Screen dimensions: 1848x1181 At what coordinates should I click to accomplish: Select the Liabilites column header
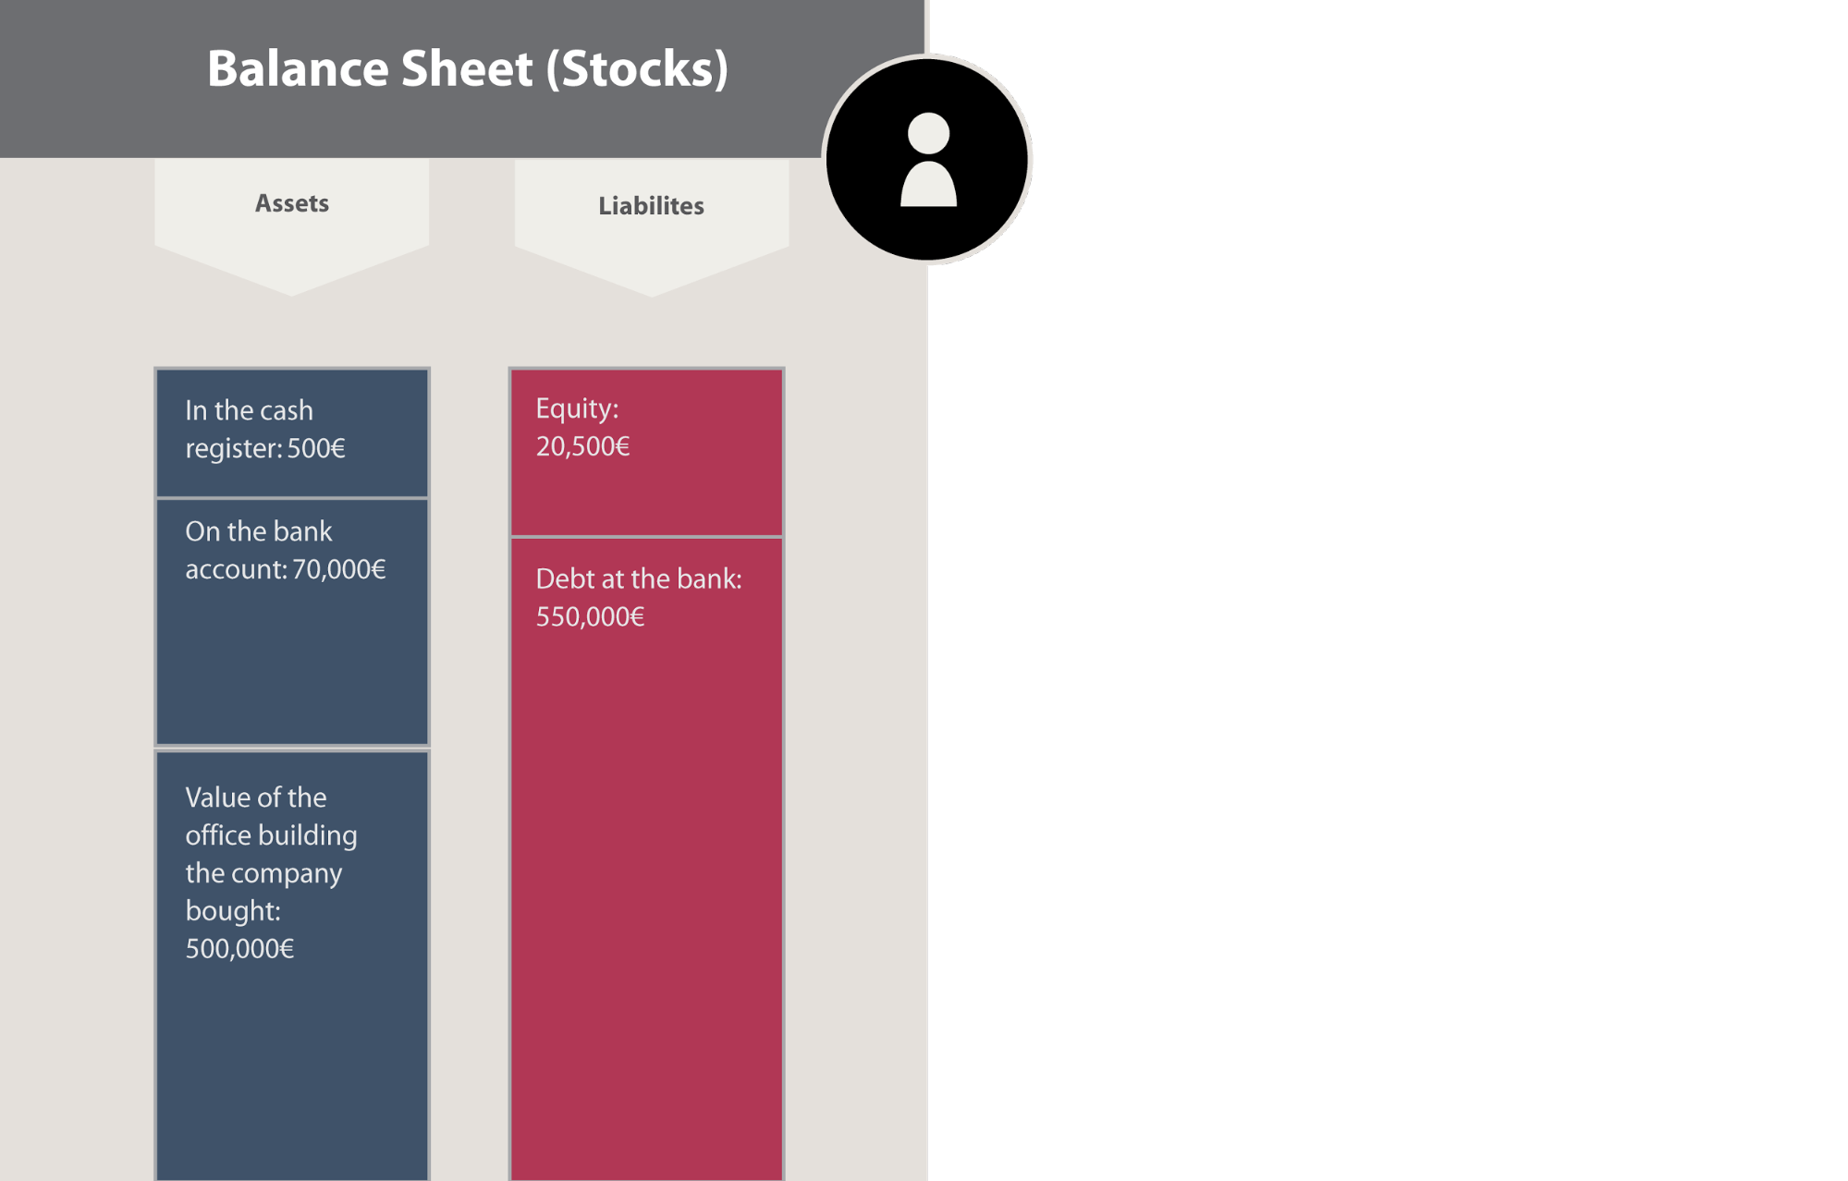[651, 206]
